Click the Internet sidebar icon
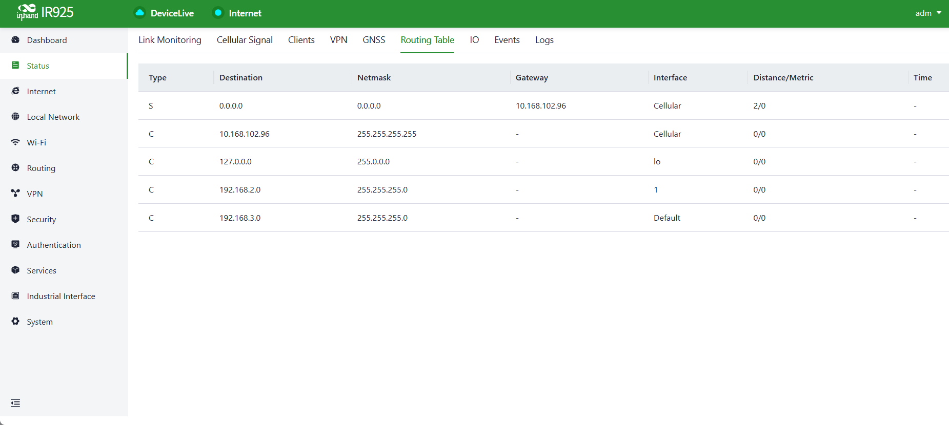 coord(15,91)
